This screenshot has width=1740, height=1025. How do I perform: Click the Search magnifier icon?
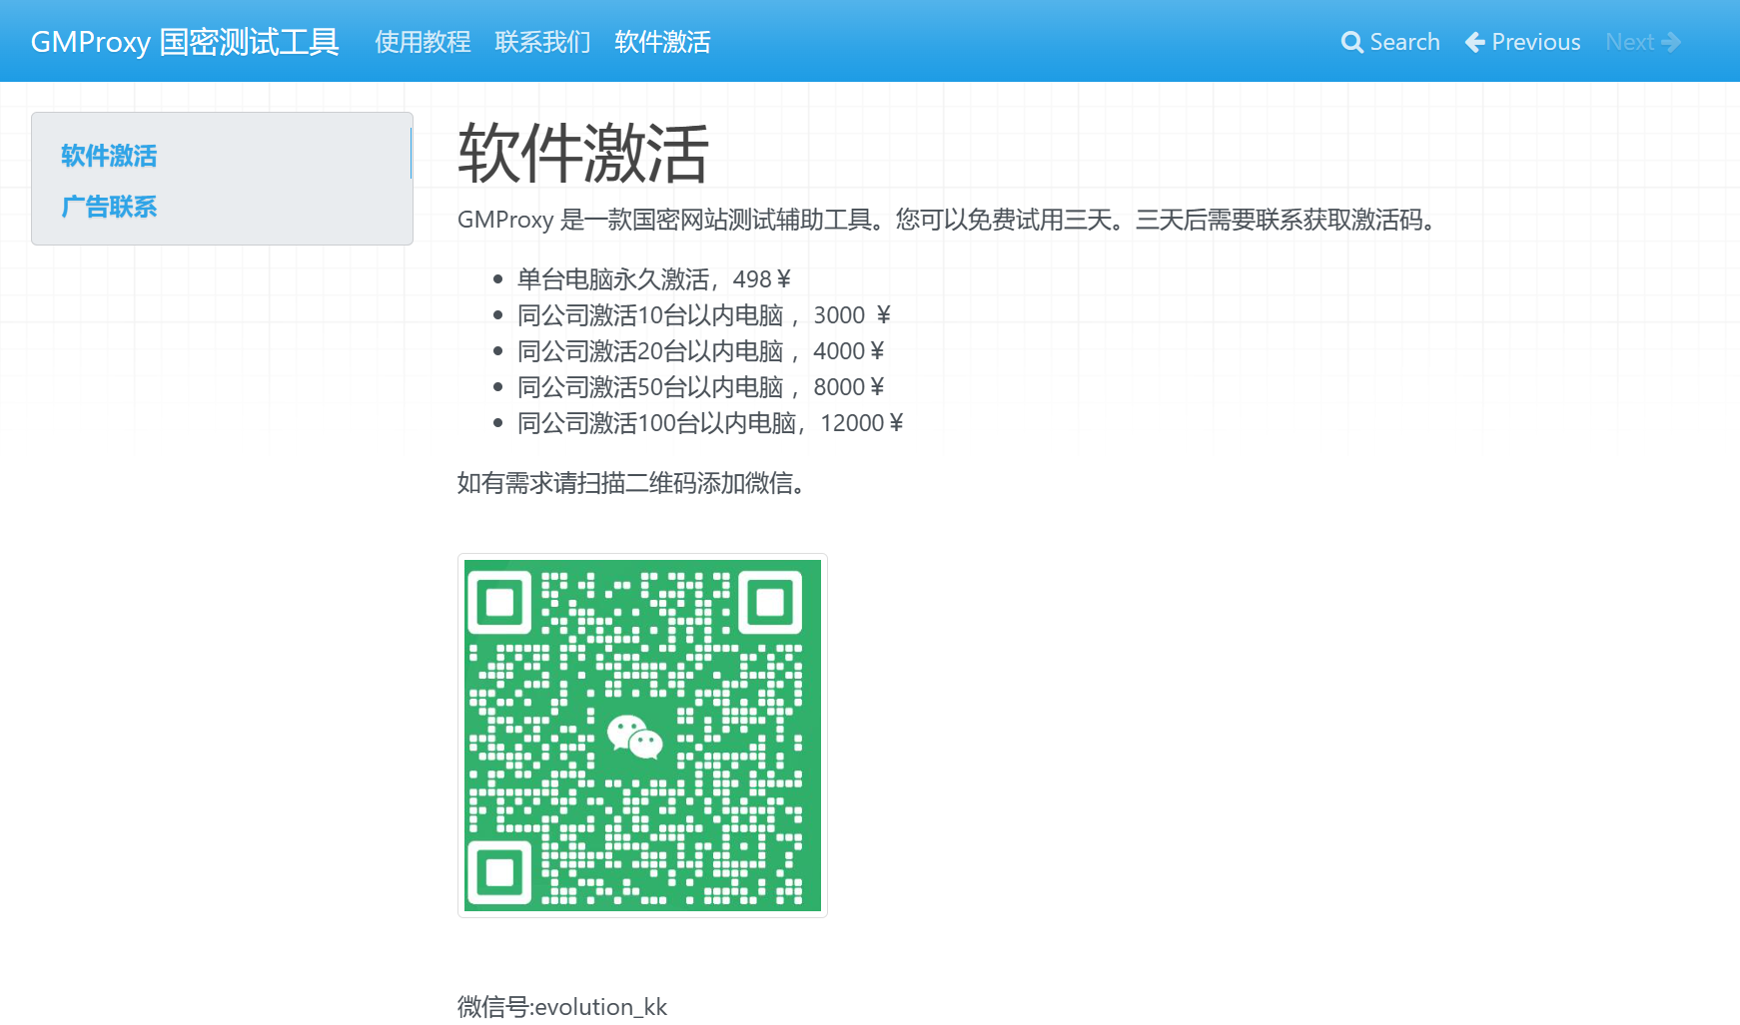coord(1351,42)
